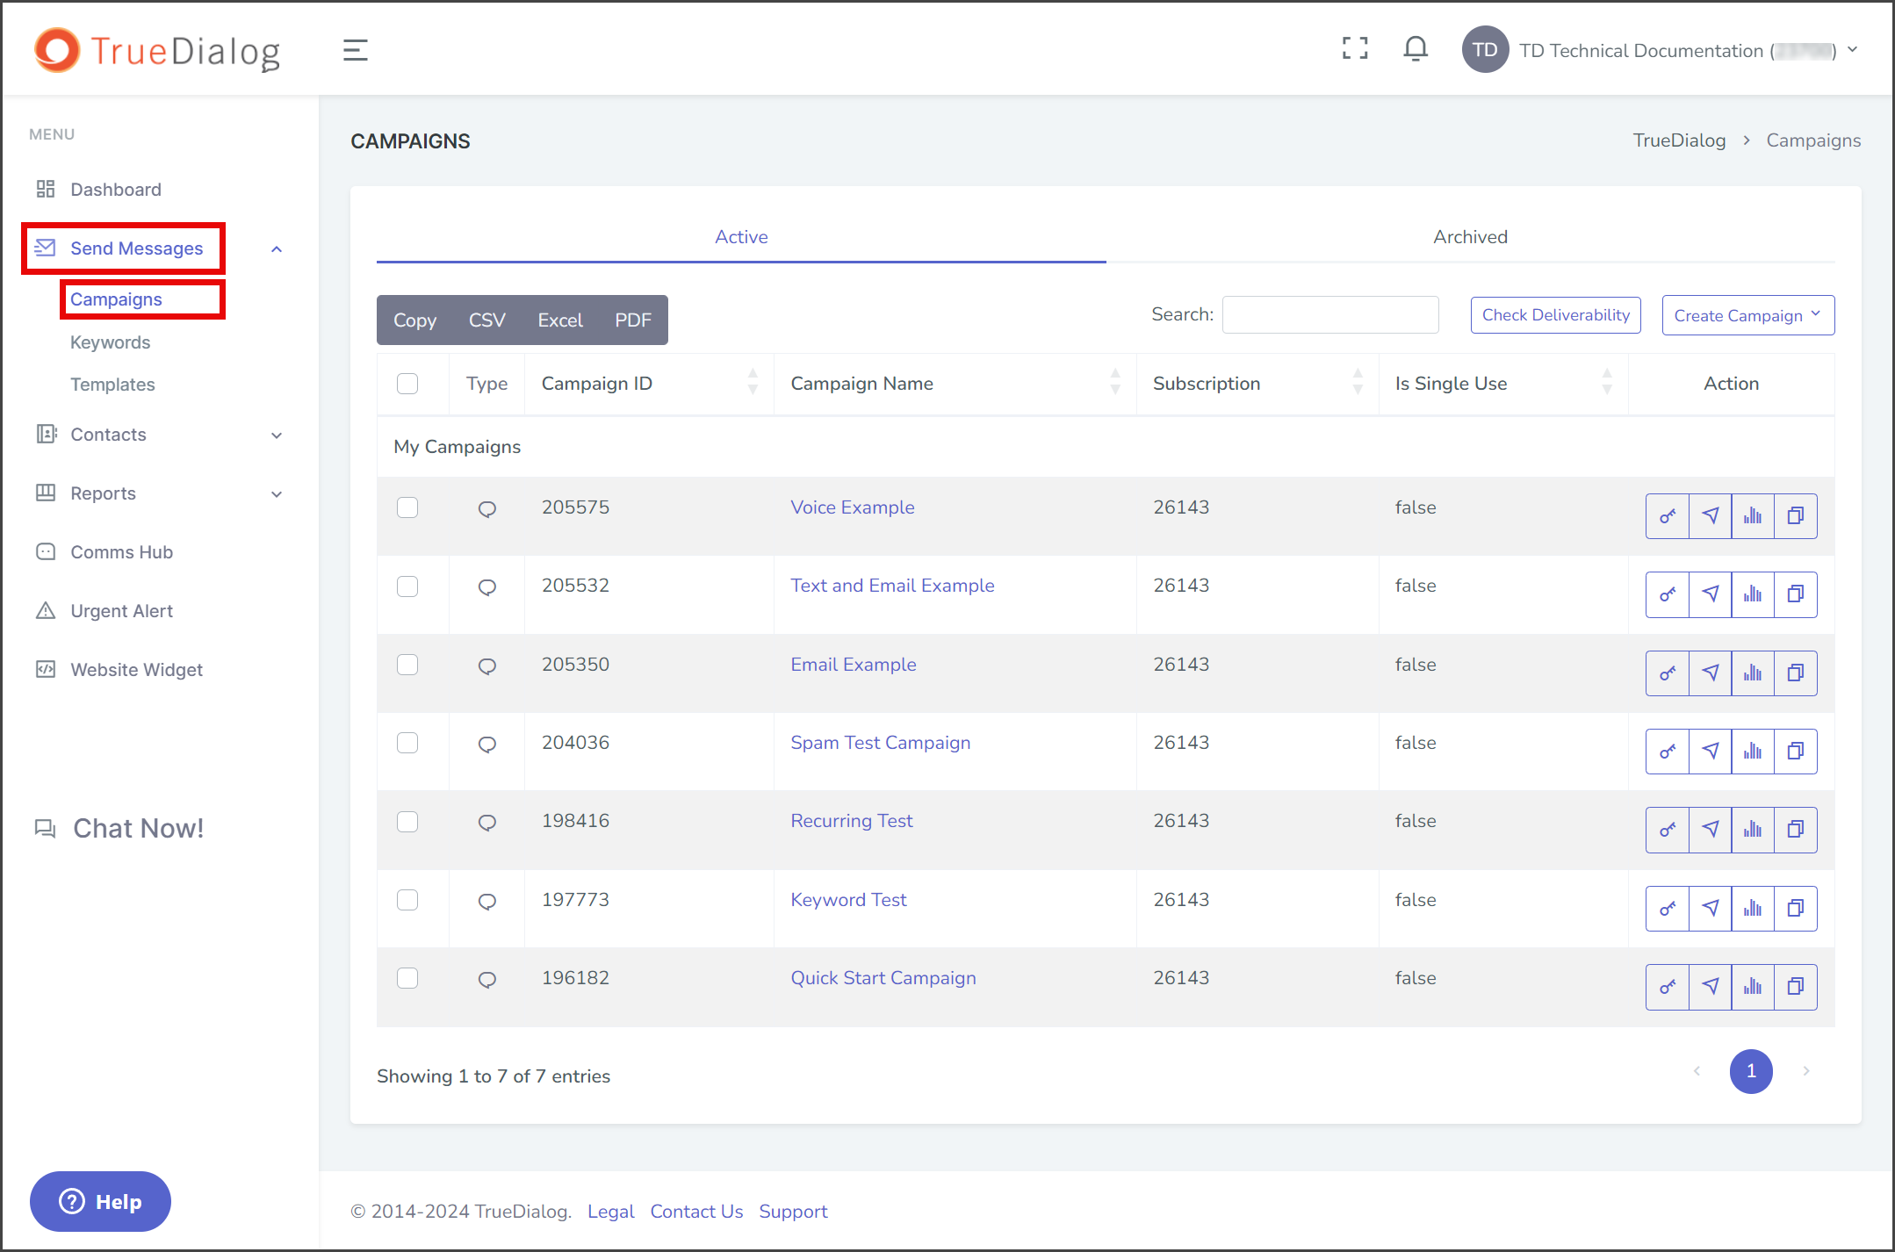Open the Support footer link
Screen dimensions: 1895x1252
793,1212
